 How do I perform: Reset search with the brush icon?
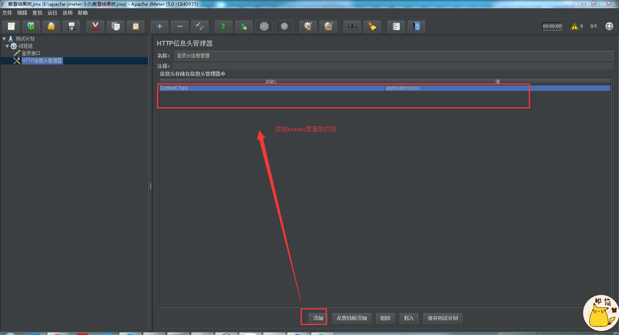tap(372, 26)
